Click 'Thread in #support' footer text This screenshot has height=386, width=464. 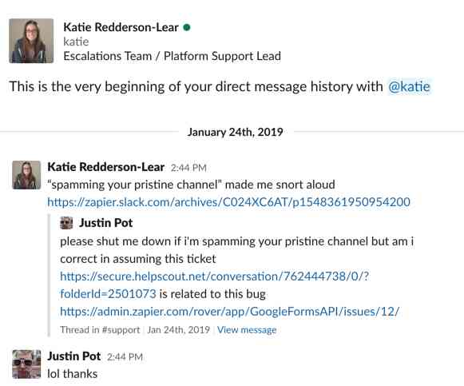coord(100,330)
